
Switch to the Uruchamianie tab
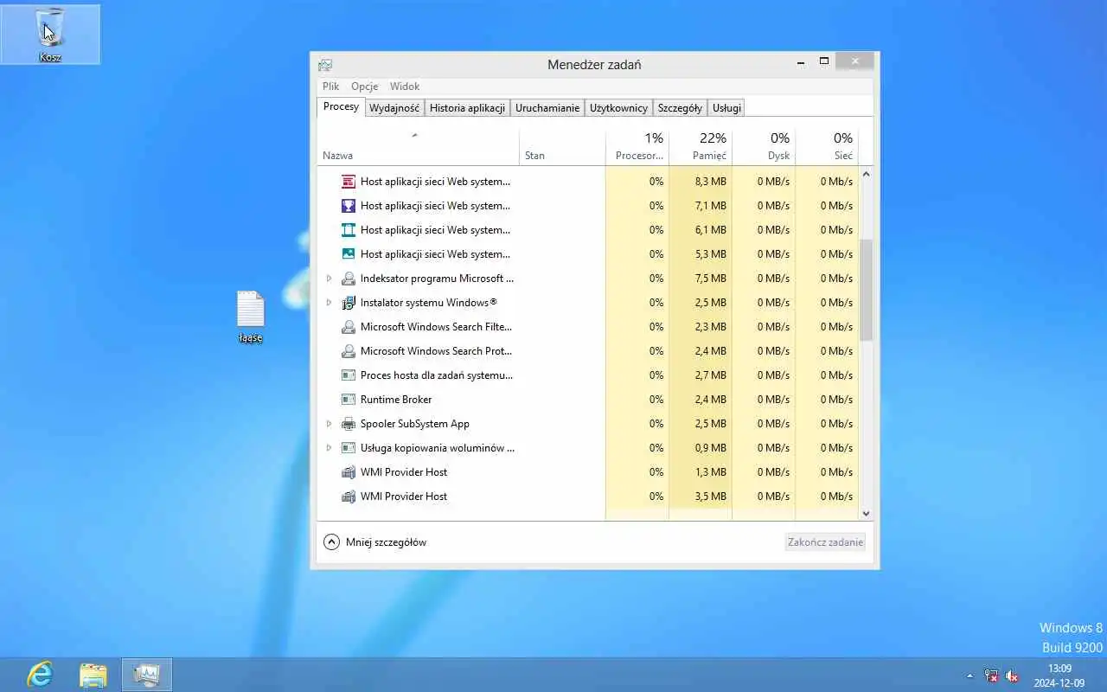[x=547, y=108]
